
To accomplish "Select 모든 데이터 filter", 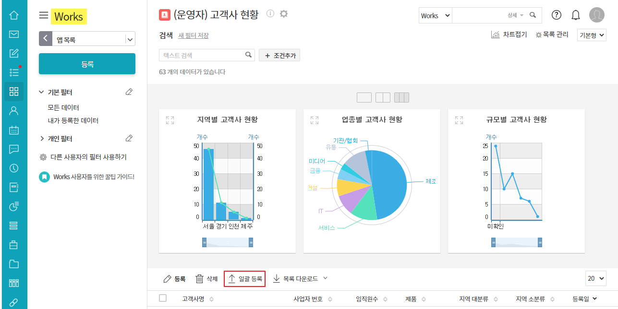I will pyautogui.click(x=63, y=108).
